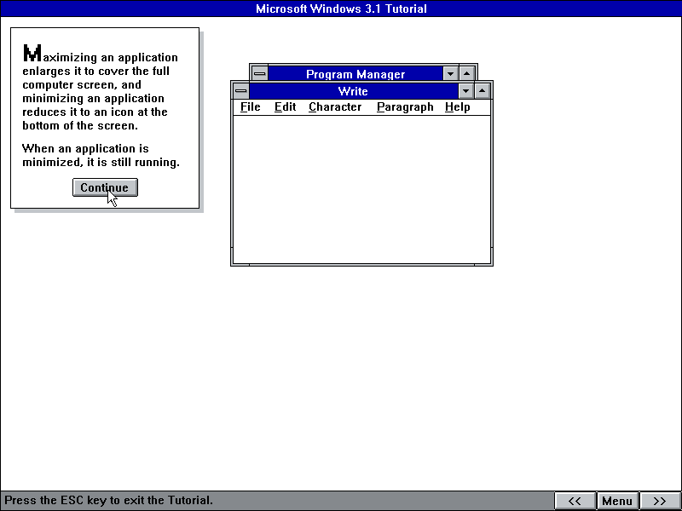The image size is (682, 511).
Task: Minimize the Write window with down arrow
Action: [x=465, y=91]
